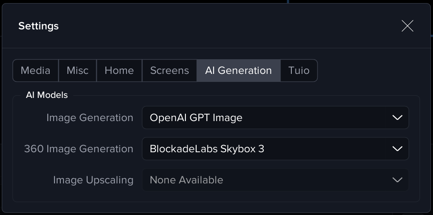Image resolution: width=433 pixels, height=215 pixels.
Task: Click the chevron arrow beside None Available
Action: (397, 180)
